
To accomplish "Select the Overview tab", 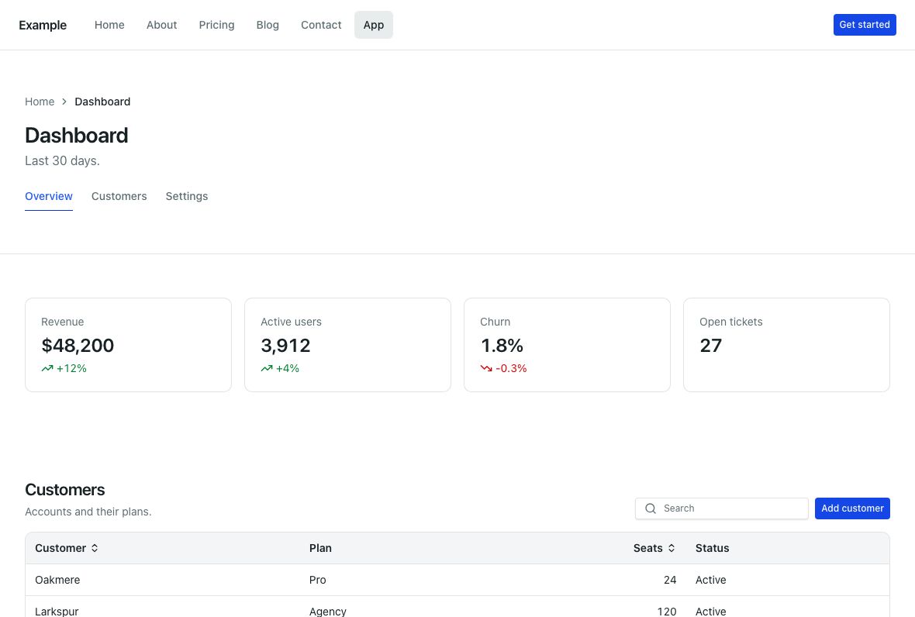I will pyautogui.click(x=49, y=197).
